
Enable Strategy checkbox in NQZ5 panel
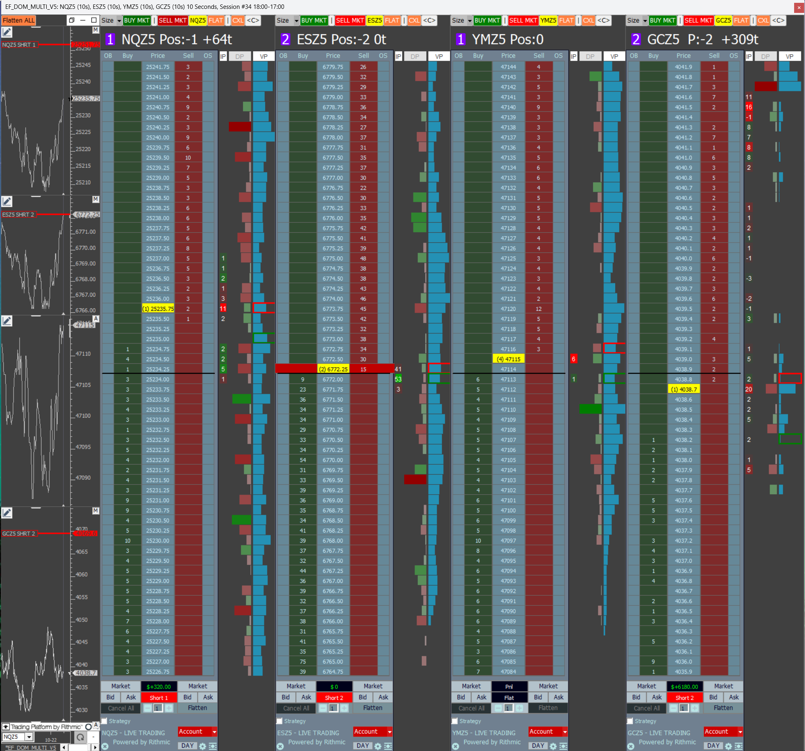point(104,721)
